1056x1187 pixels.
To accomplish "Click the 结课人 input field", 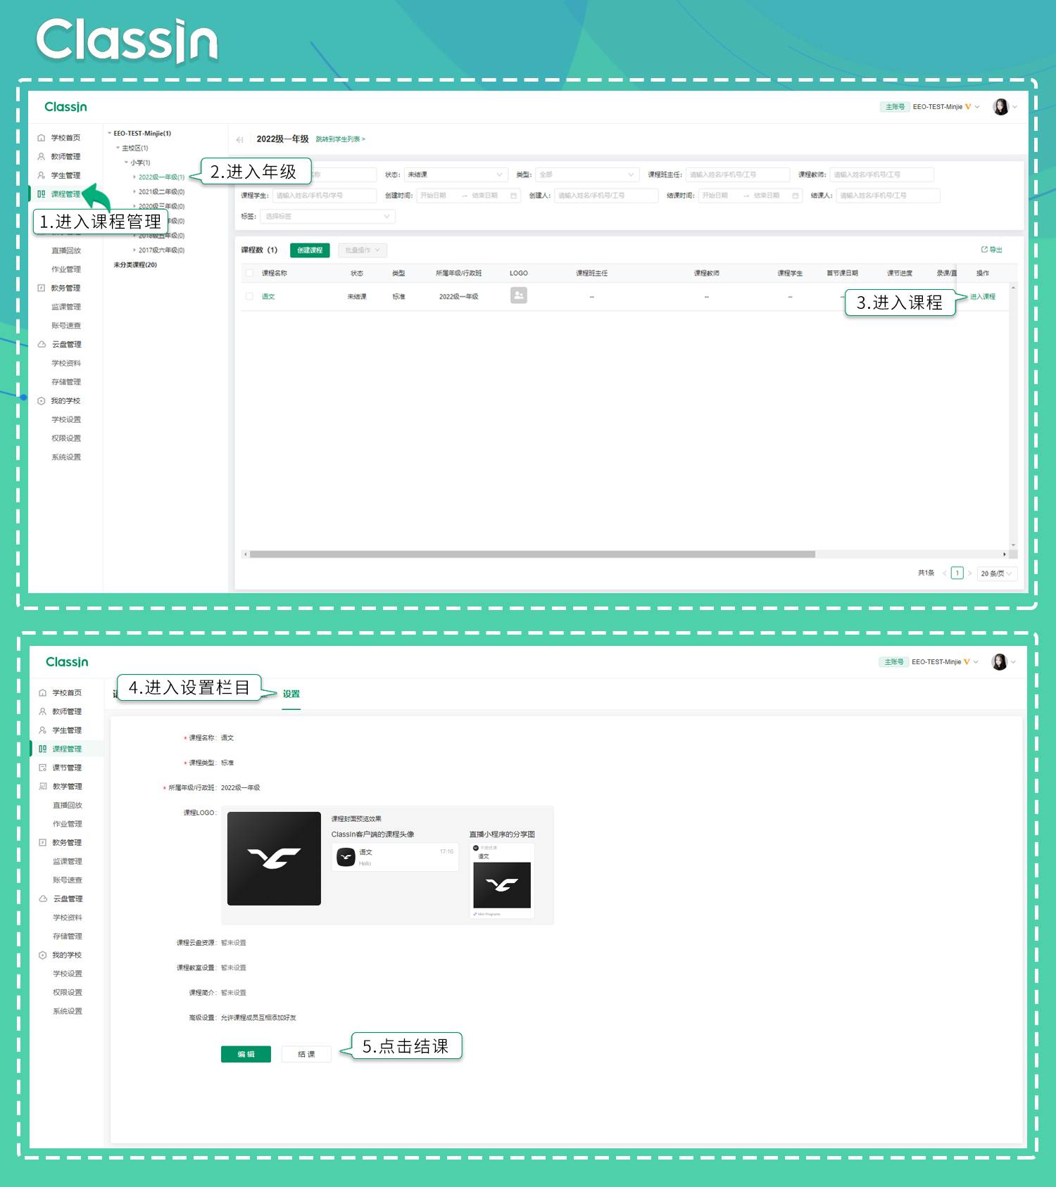I will [888, 196].
